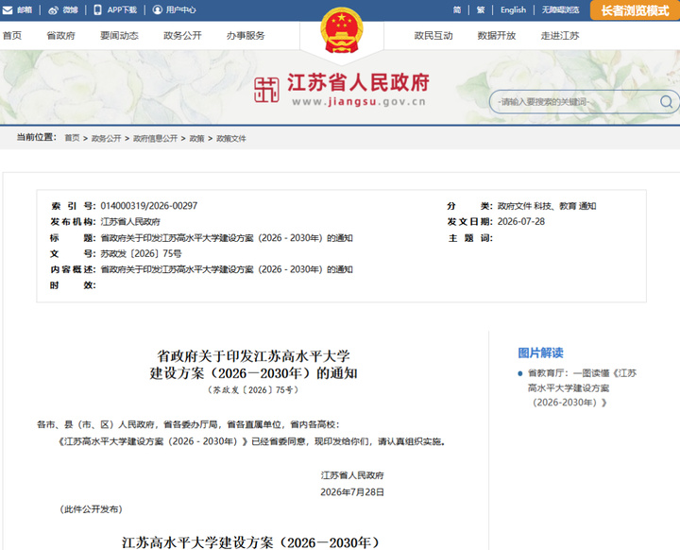Click the classification value 政府文件 科技、教育 通知
This screenshot has height=550, width=680.
(x=547, y=206)
